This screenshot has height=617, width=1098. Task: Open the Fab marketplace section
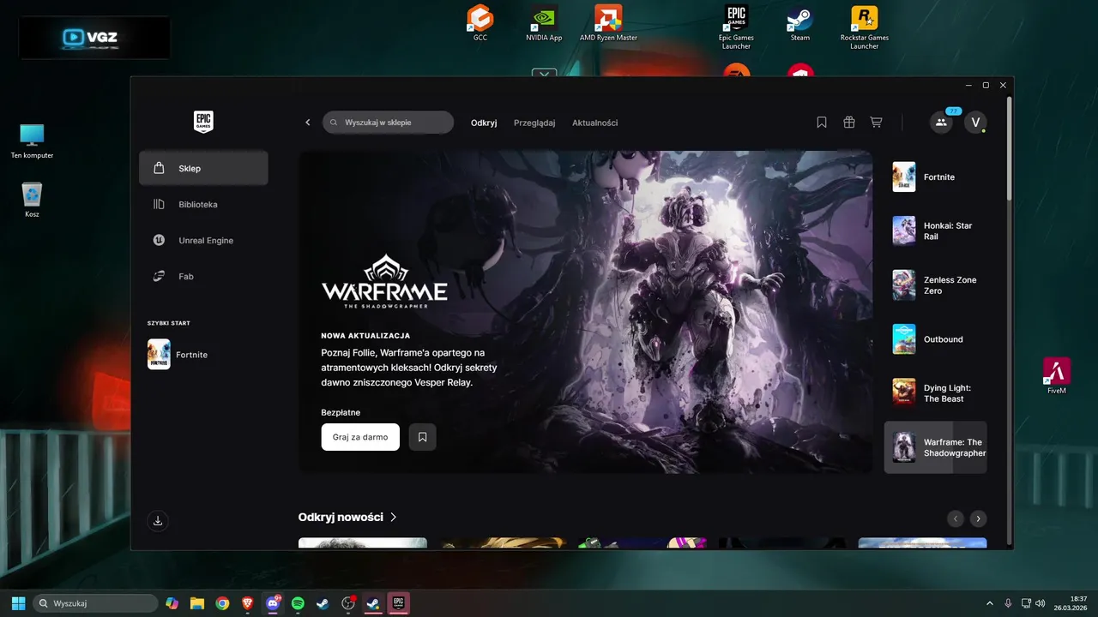coord(203,276)
